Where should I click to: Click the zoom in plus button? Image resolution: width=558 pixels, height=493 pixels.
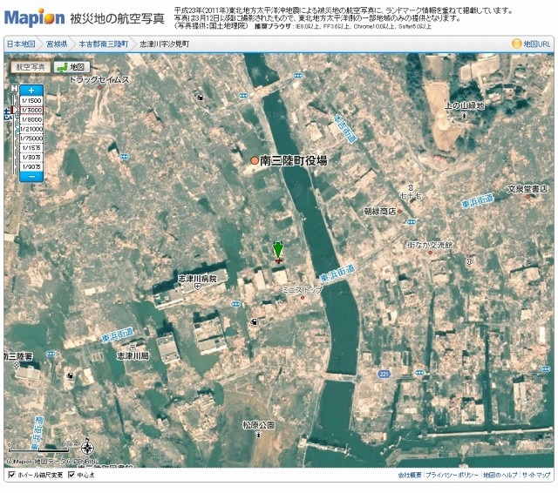[31, 91]
